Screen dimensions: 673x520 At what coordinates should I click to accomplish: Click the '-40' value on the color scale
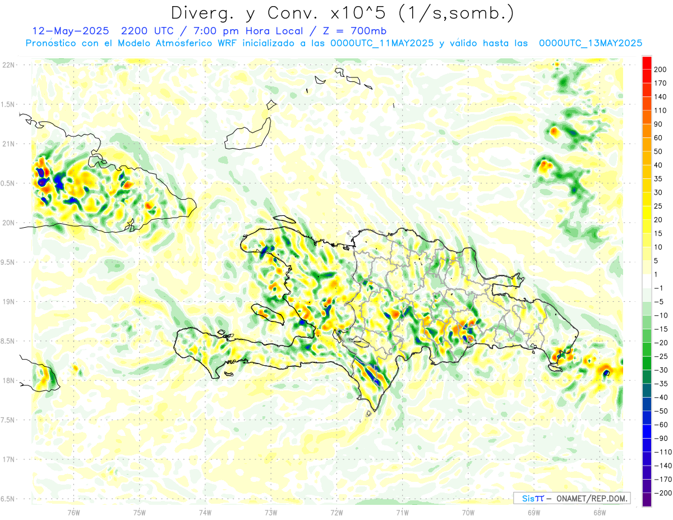[661, 398]
